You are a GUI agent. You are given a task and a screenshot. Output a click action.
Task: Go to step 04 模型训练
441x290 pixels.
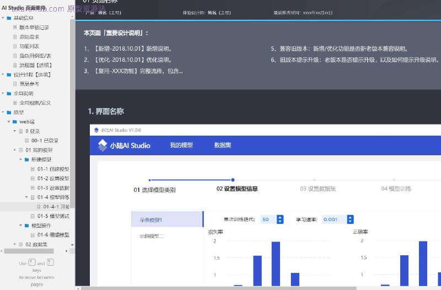pos(396,189)
